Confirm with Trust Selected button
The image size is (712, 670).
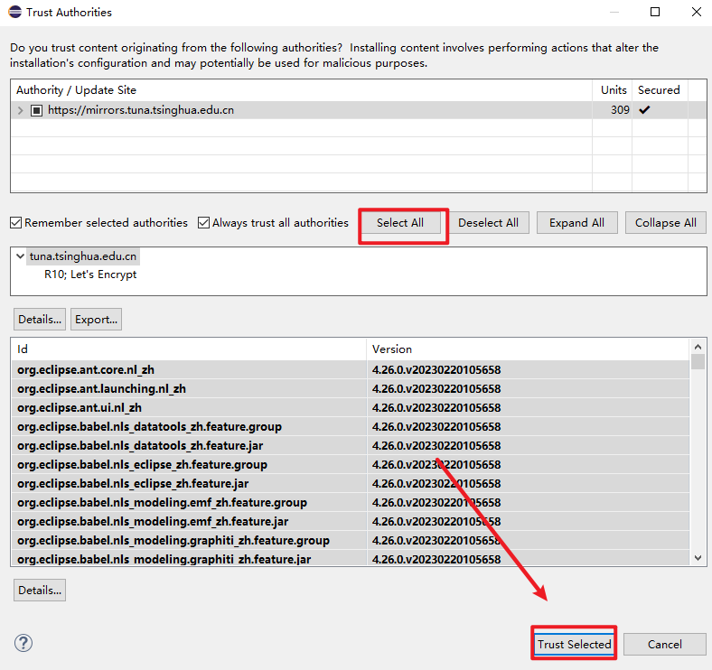[574, 644]
